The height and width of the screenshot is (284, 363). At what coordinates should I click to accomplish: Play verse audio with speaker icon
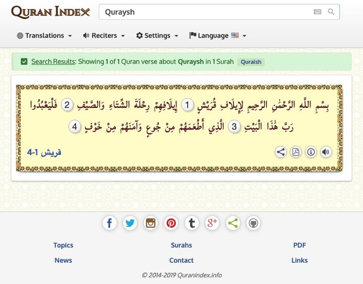coord(326,152)
